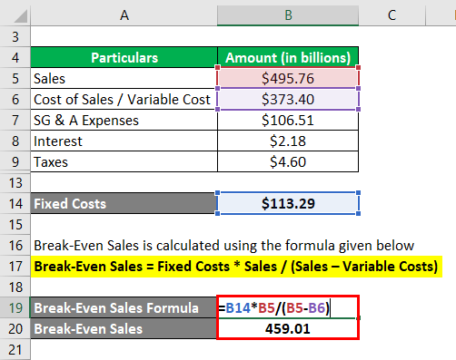Select row 14 header
The image size is (456, 360).
(15, 203)
